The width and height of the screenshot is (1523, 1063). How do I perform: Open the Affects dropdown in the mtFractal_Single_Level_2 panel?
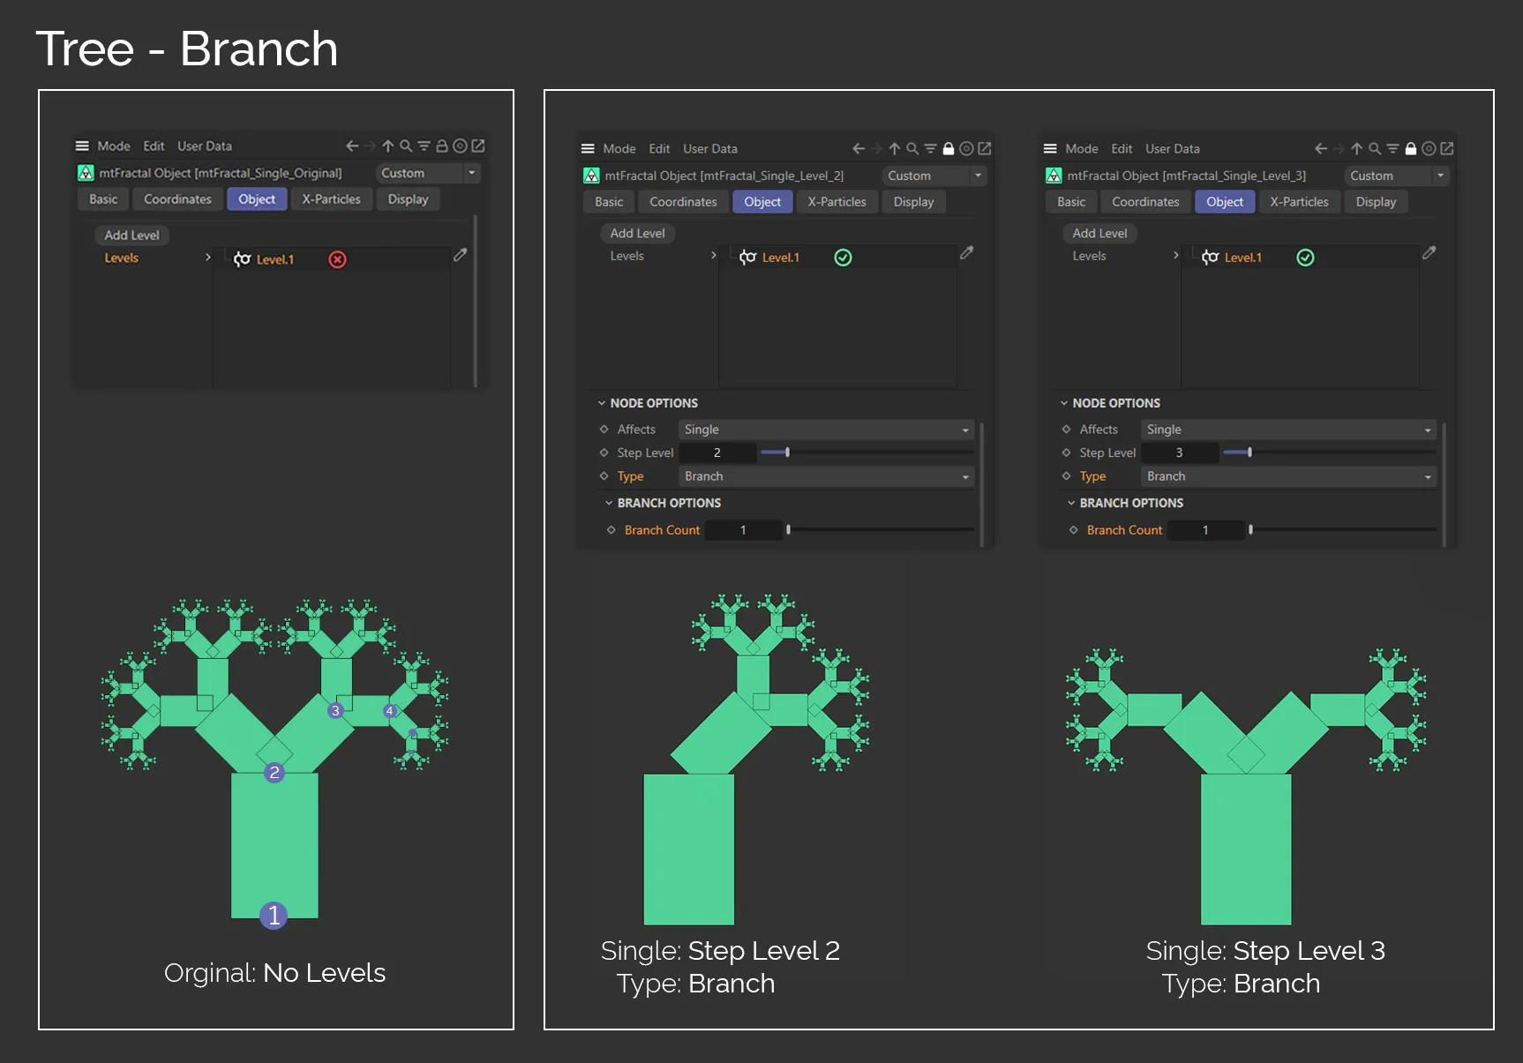pos(826,430)
